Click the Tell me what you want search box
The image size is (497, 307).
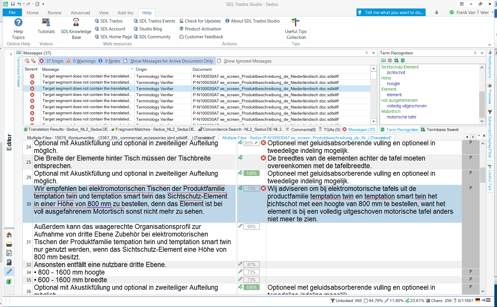point(391,12)
